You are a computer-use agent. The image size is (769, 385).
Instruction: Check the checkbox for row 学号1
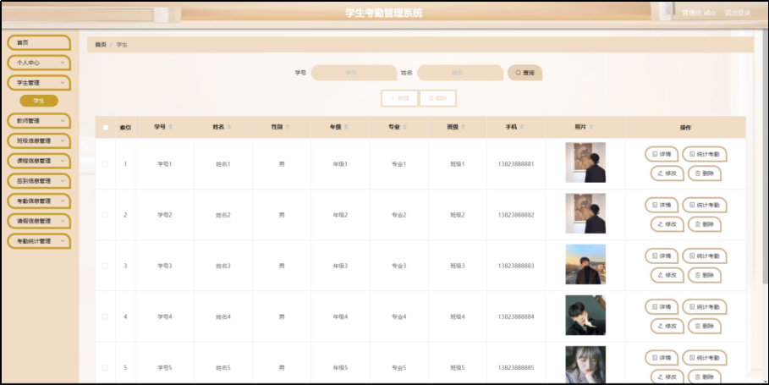(104, 164)
